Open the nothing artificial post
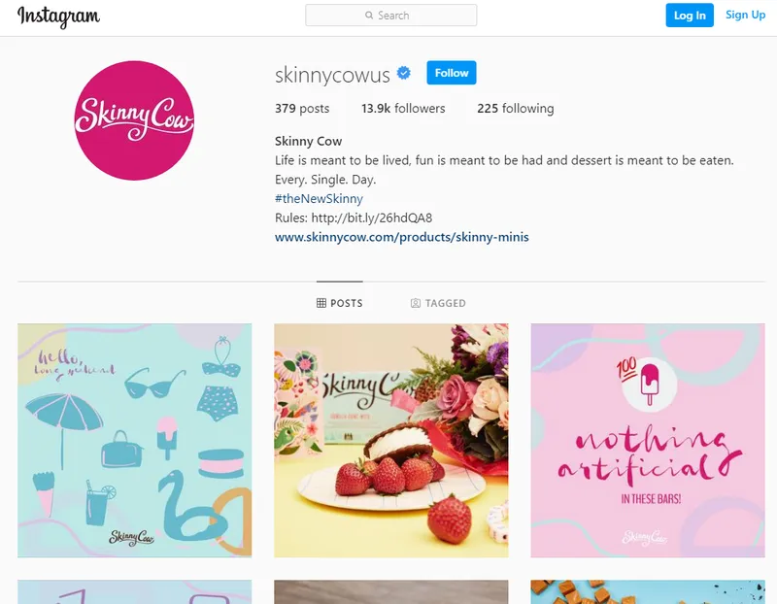 coord(648,441)
